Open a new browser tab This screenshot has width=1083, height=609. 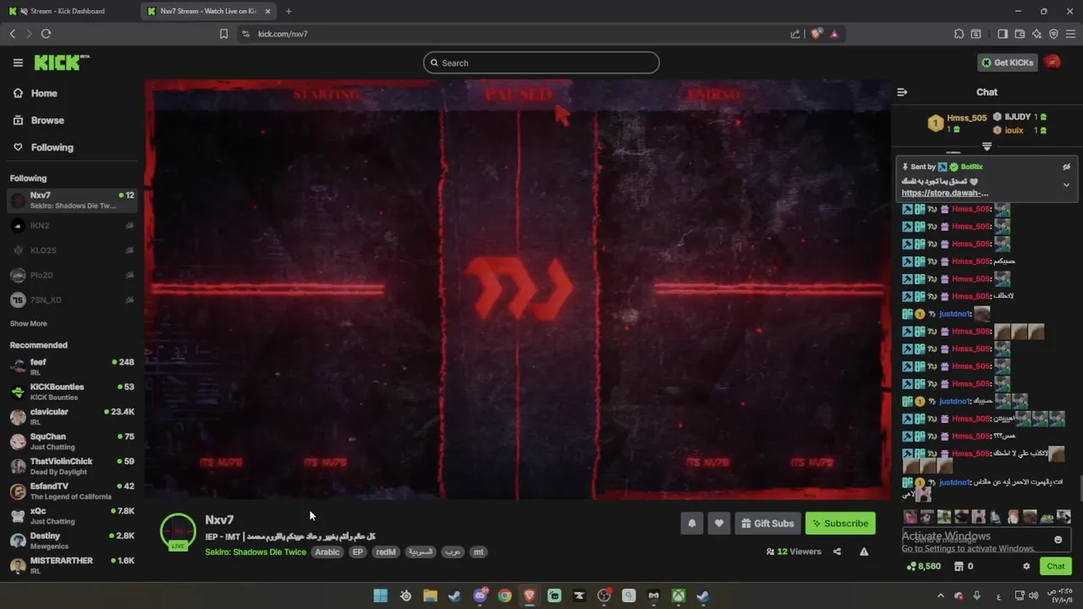[289, 11]
